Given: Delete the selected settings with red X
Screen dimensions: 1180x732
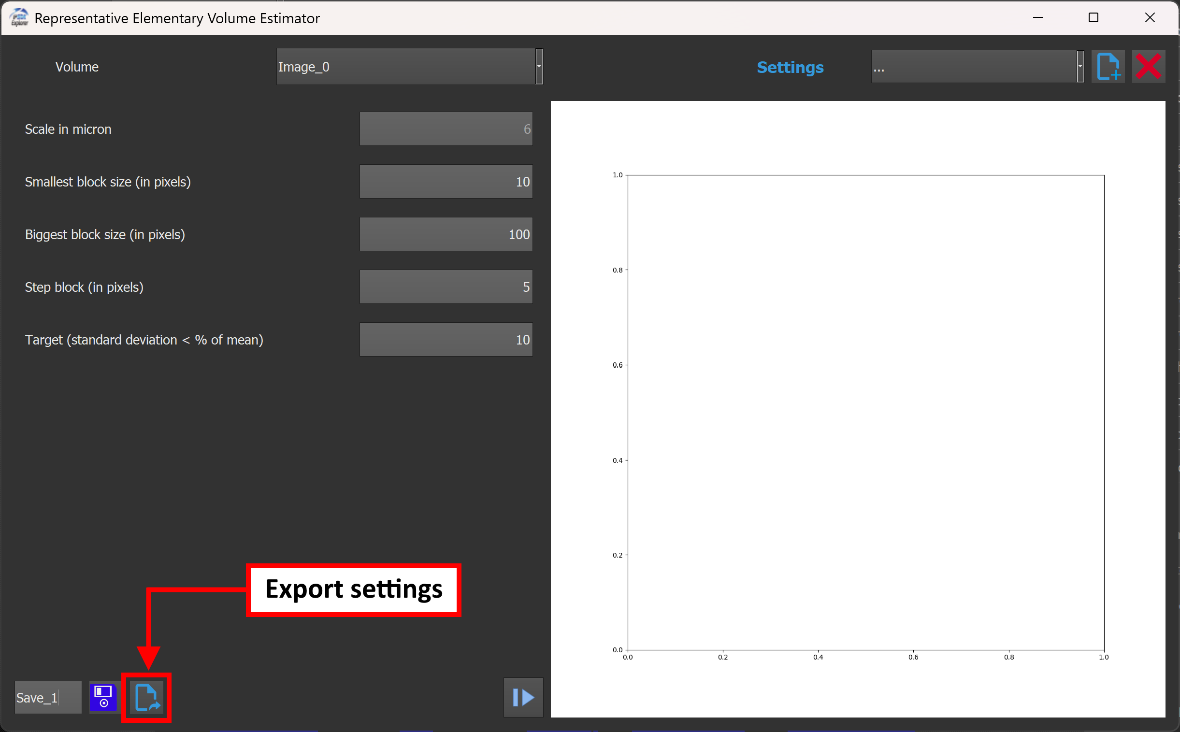Looking at the screenshot, I should [1149, 66].
